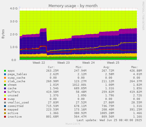Viewport: 146px width, 127px height.
Task: Click unused max value 2.72G
Action: [x=137, y=95]
